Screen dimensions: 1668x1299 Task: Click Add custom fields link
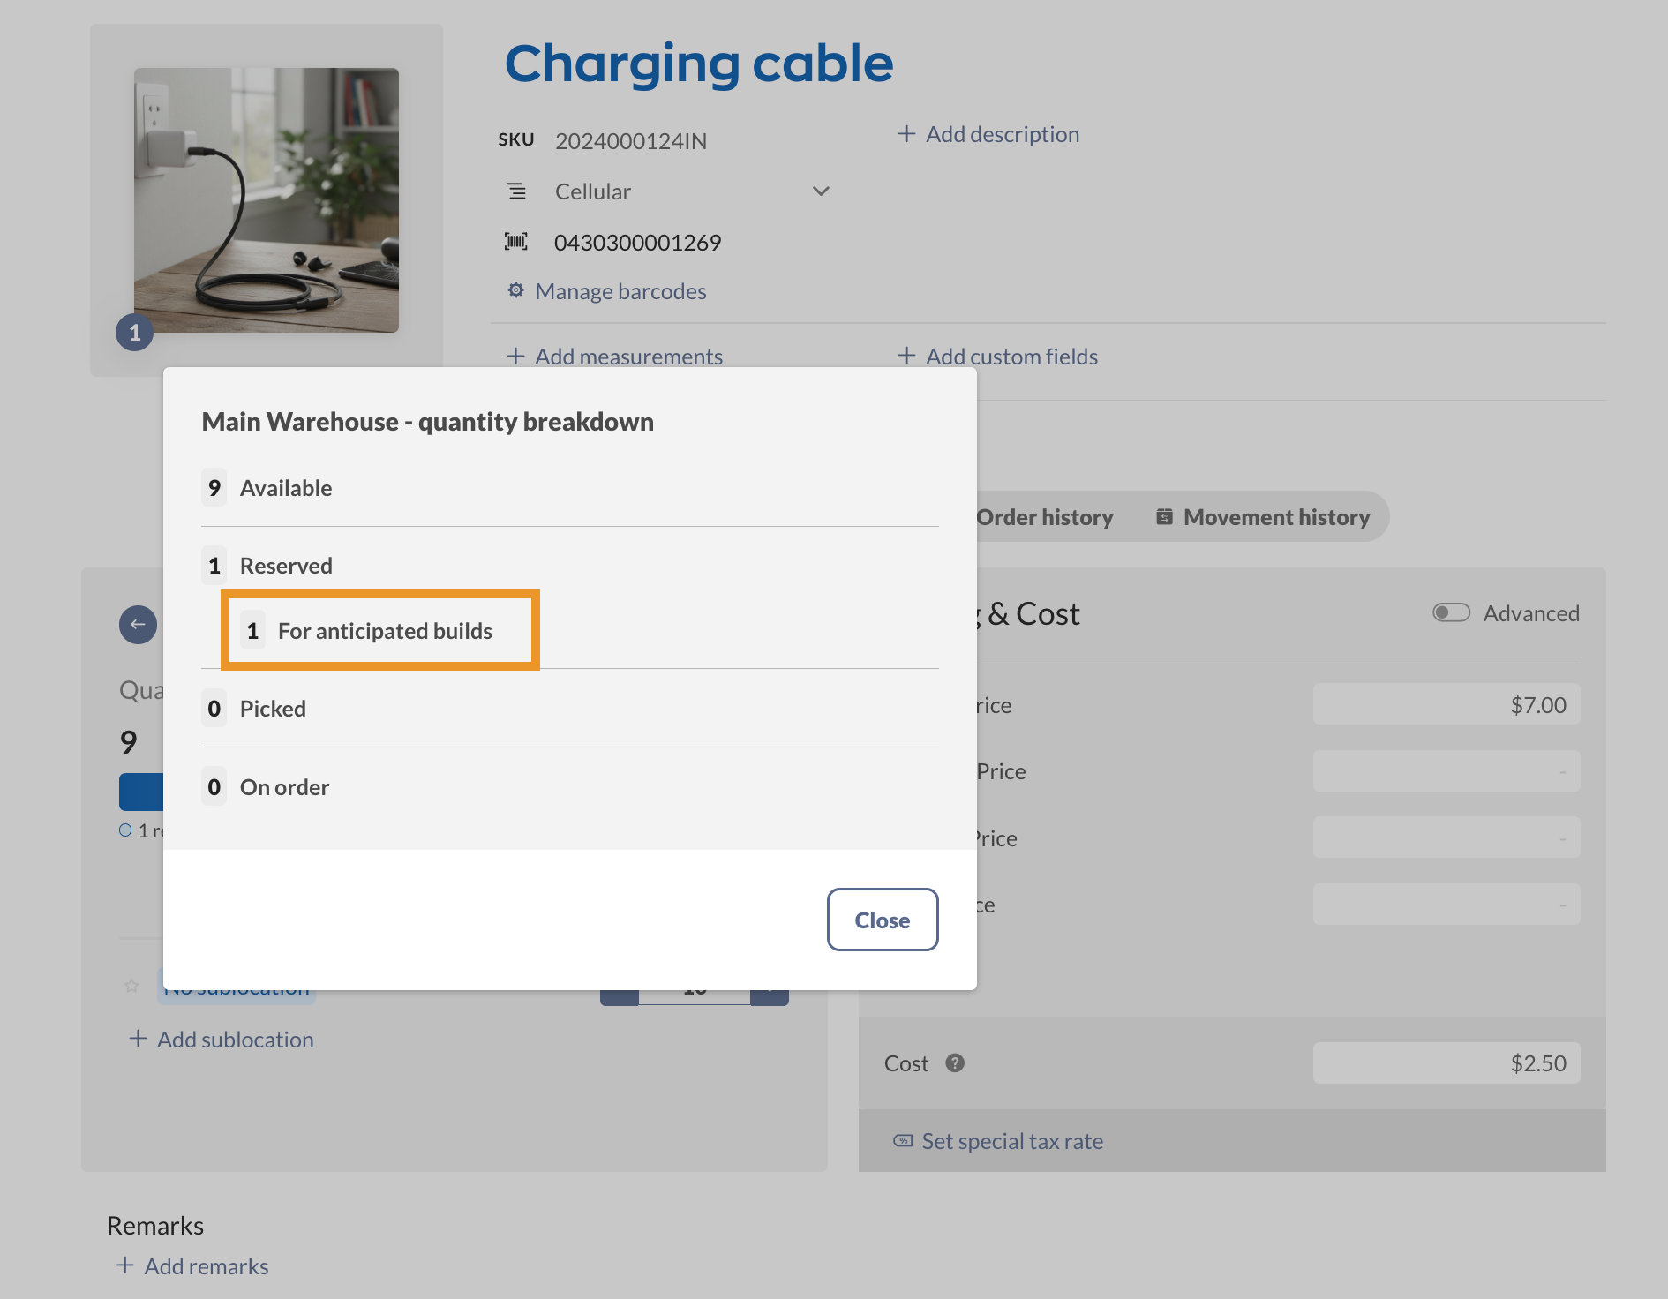tap(1011, 357)
